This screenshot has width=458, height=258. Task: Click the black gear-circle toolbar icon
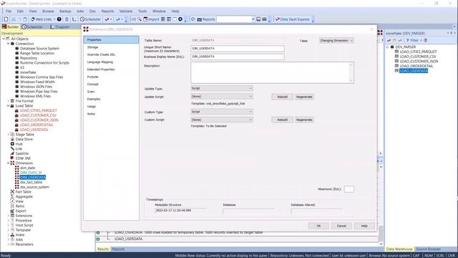pyautogui.click(x=180, y=19)
